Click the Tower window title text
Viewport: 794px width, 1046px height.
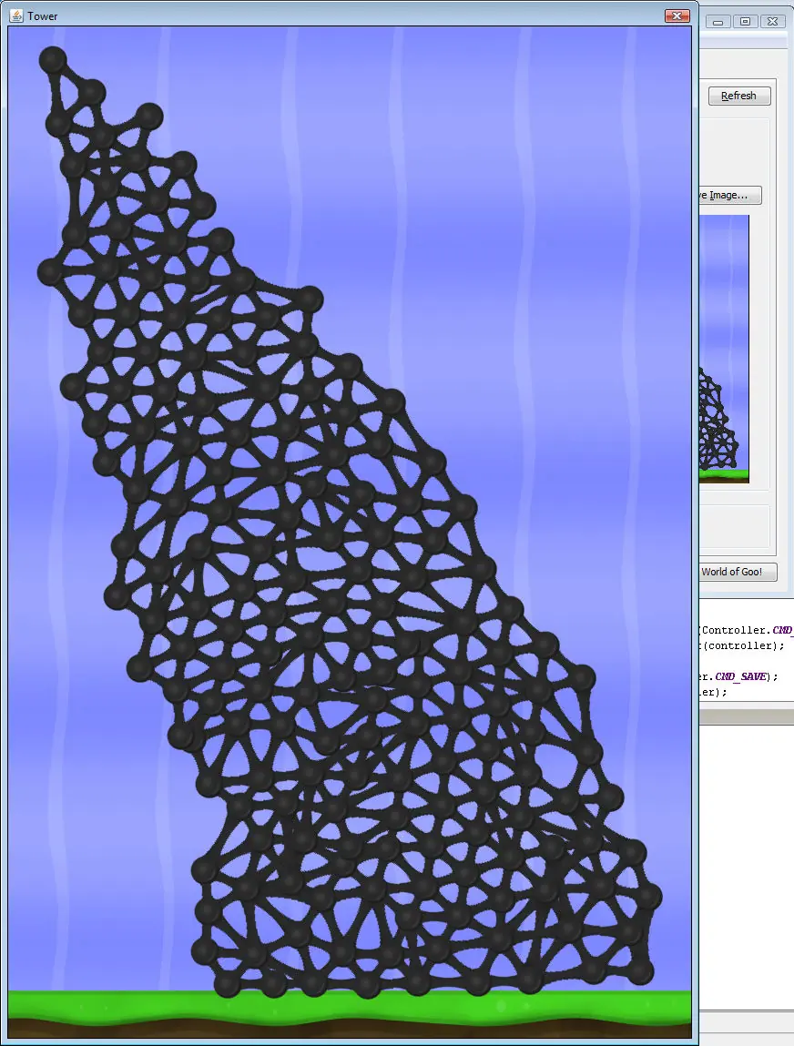43,16
